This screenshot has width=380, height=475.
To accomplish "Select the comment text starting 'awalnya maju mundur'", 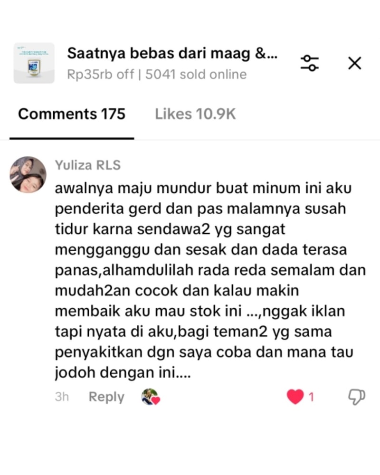I will [x=210, y=280].
